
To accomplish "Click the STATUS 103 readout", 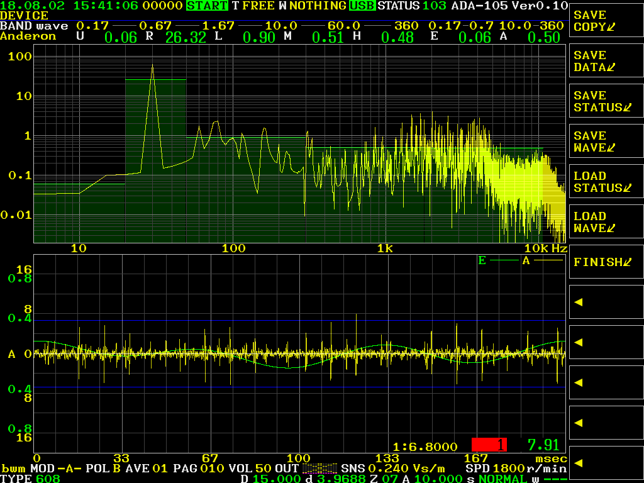I will point(412,5).
